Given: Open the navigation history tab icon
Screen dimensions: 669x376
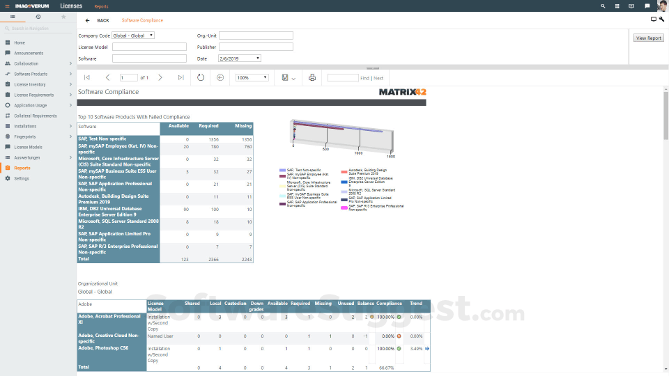Looking at the screenshot, I should tap(38, 16).
